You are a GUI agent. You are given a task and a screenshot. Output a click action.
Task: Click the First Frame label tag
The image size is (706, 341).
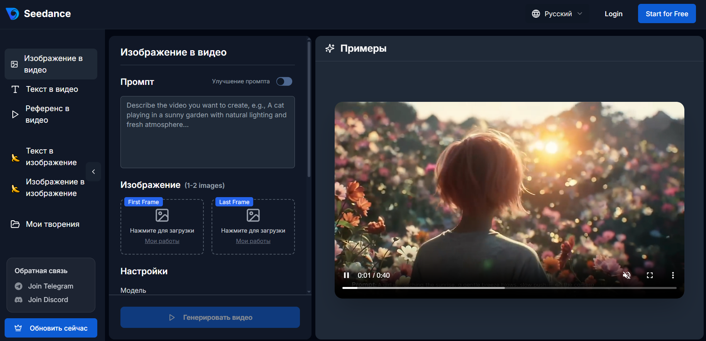pyautogui.click(x=143, y=202)
